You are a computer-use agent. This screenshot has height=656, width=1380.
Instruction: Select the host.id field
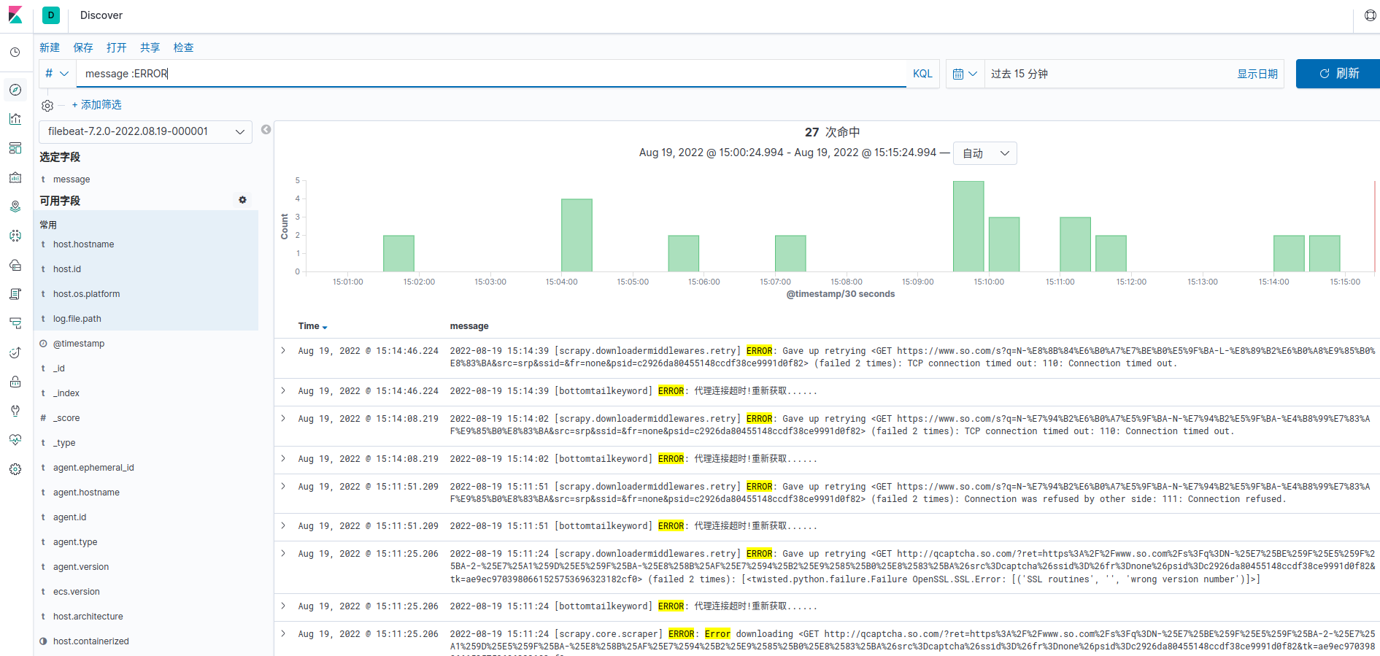coord(67,269)
